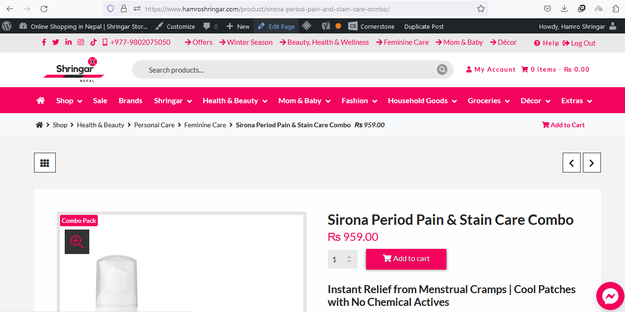Click the pink Add to cart button
This screenshot has width=625, height=312.
click(x=406, y=259)
